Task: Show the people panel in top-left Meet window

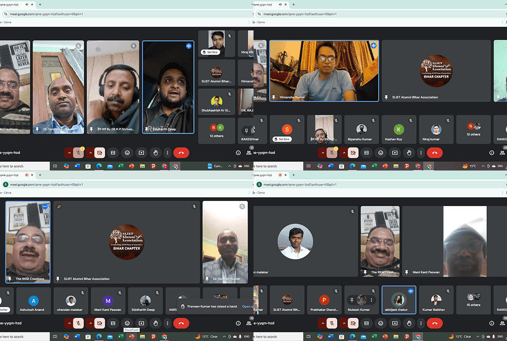Action: click(249, 153)
